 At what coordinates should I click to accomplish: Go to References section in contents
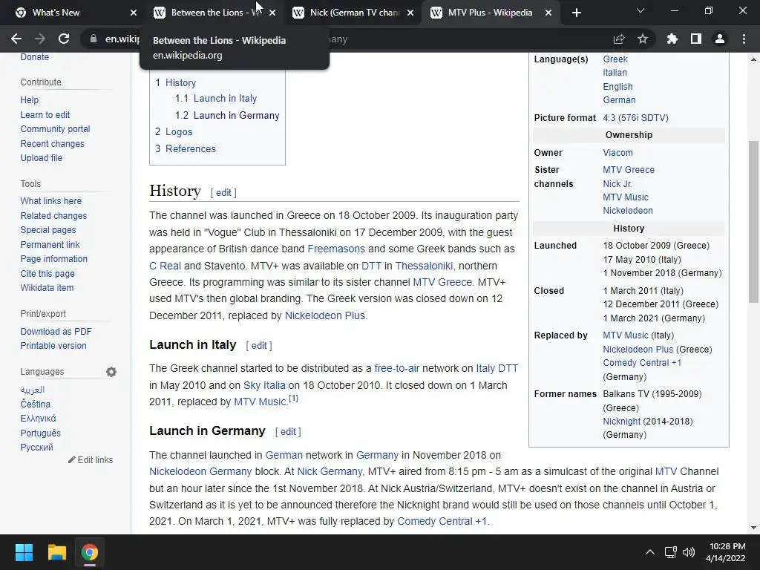click(x=191, y=148)
